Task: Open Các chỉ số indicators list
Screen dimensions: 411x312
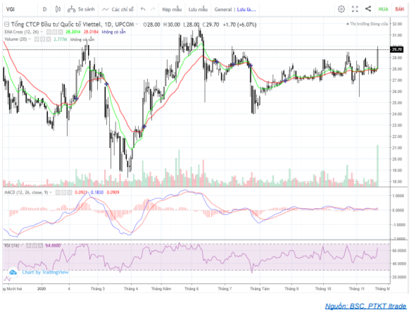Action: click(118, 9)
